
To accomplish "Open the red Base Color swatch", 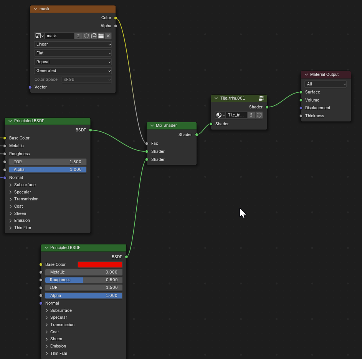I will [x=100, y=264].
